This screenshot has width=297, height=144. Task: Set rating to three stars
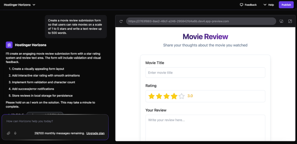click(166, 96)
